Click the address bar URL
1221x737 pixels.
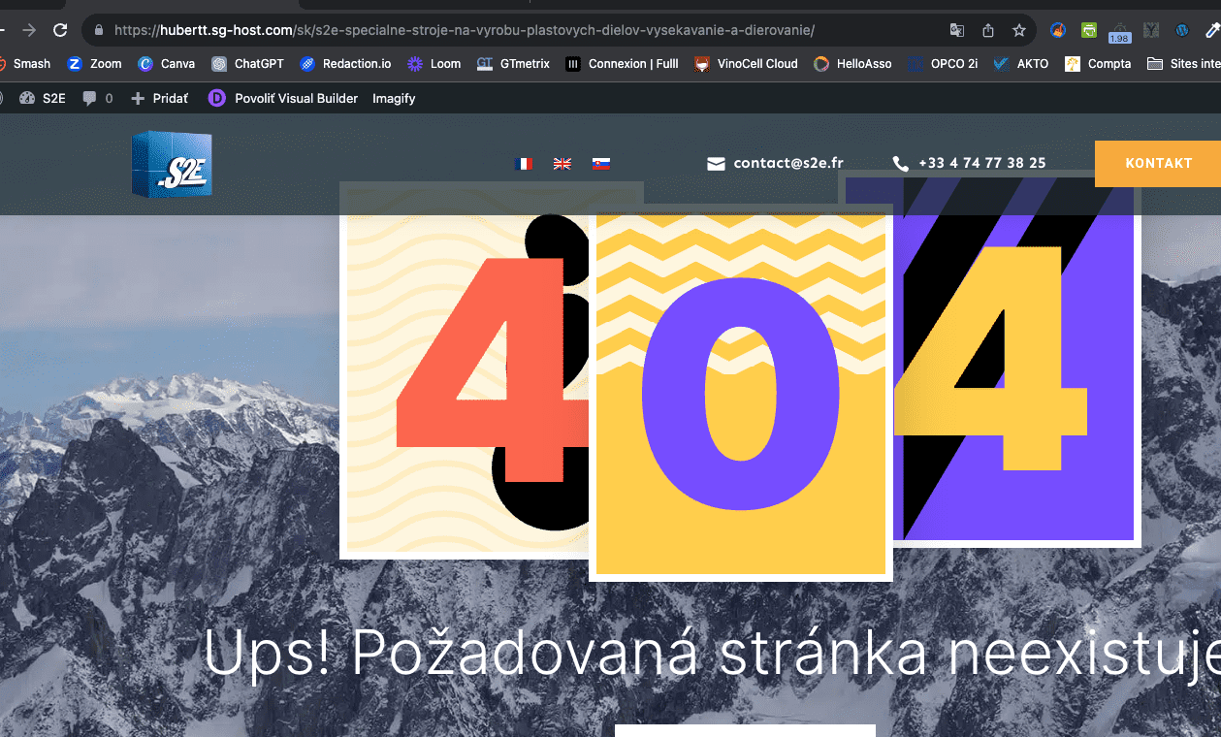coord(464,30)
